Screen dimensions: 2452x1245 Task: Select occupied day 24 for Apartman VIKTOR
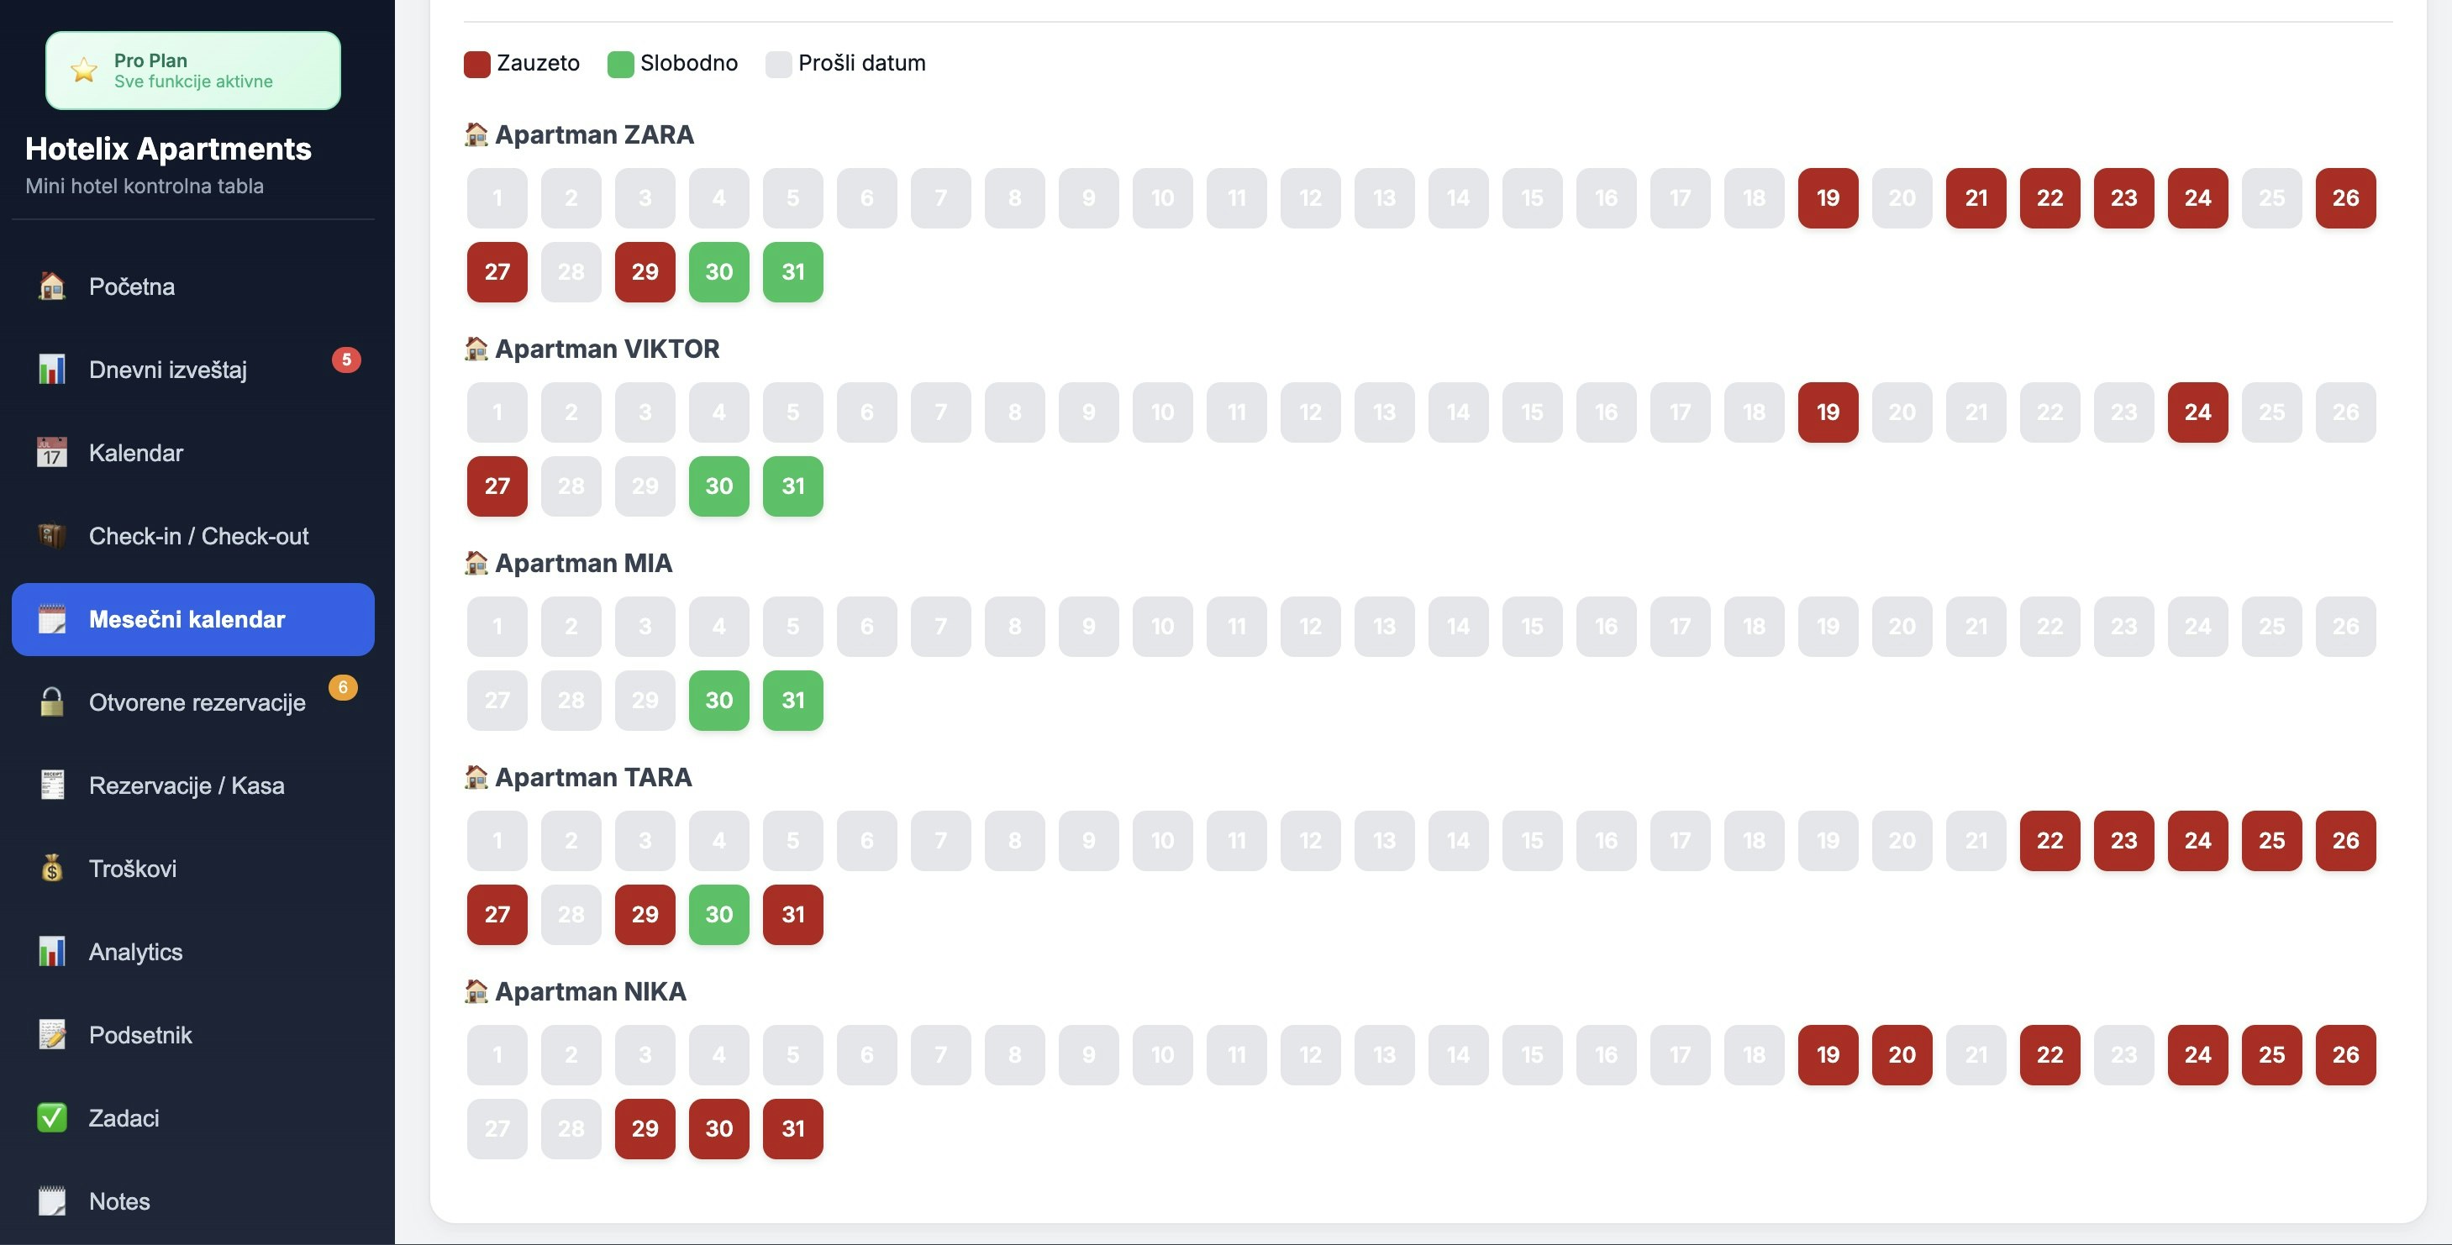[2197, 412]
